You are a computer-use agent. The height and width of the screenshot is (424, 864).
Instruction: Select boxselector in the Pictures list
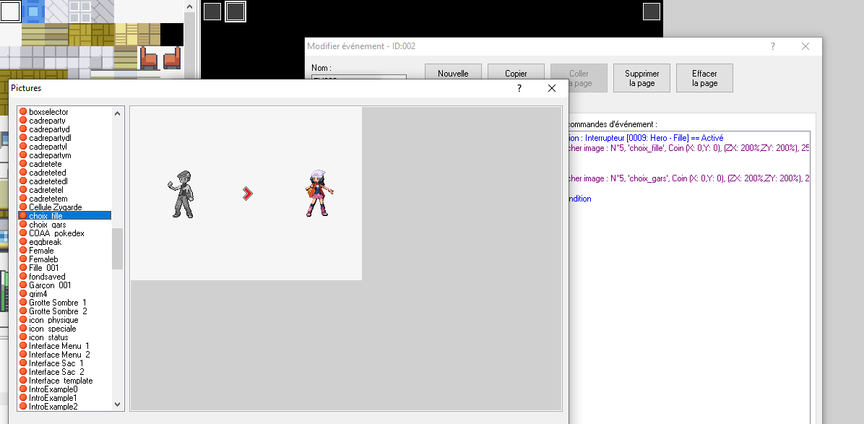[x=48, y=112]
